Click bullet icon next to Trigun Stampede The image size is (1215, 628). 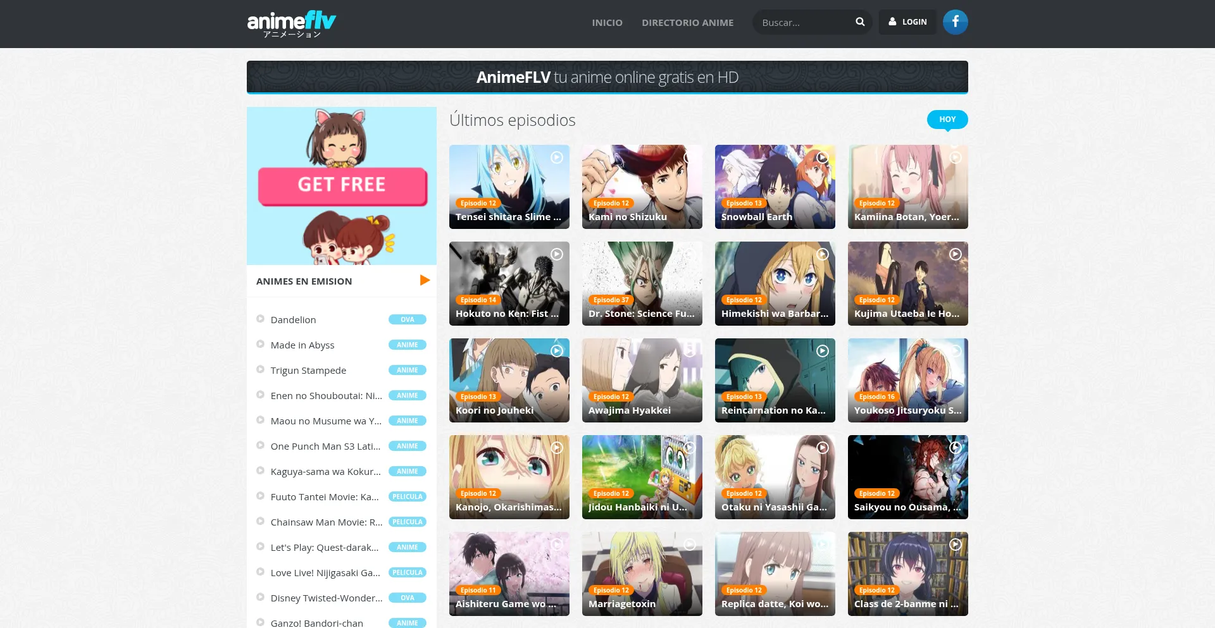(260, 369)
